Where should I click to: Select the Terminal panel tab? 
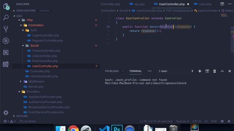point(135,71)
